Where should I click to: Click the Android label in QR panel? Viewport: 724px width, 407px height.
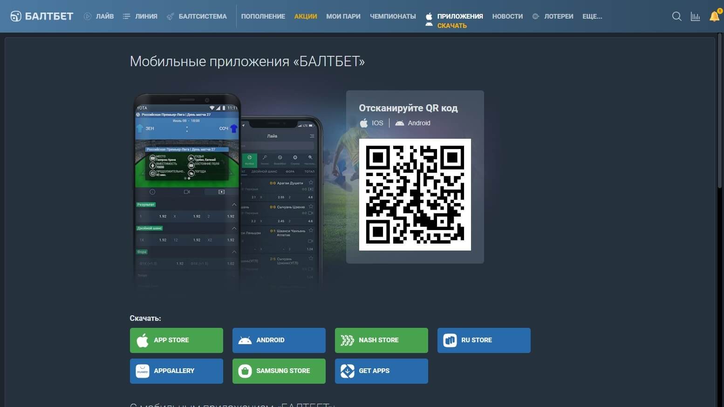[419, 123]
